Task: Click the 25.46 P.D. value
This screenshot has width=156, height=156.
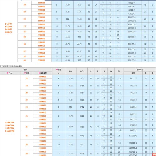Action: [71, 79]
